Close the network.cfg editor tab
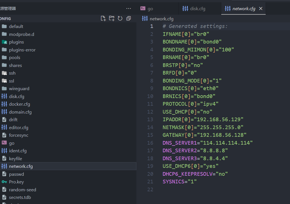 pos(261,8)
